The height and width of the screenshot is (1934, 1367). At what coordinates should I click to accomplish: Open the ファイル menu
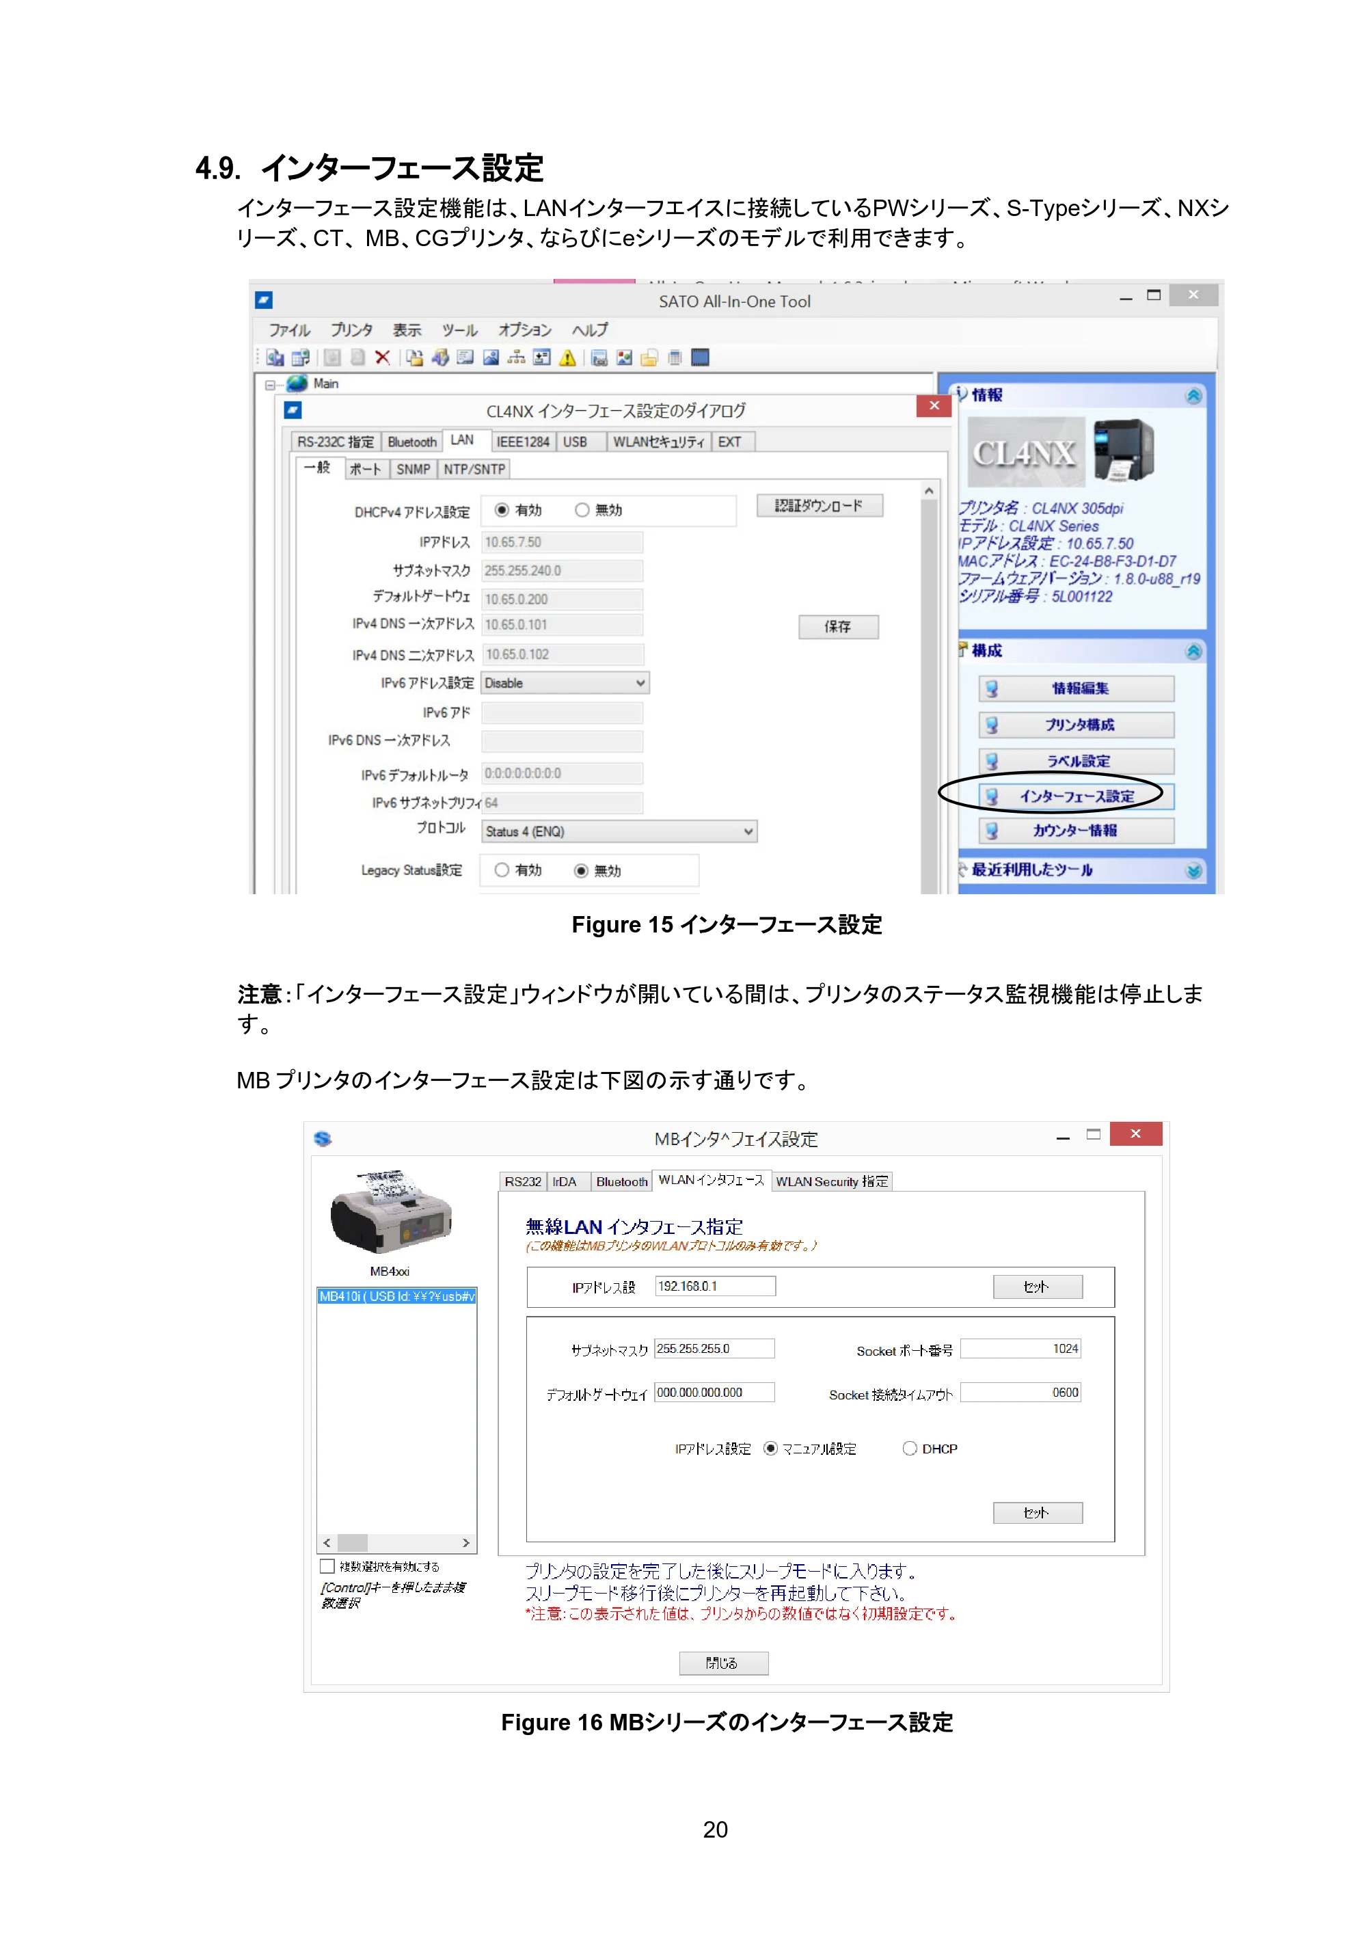pyautogui.click(x=290, y=330)
